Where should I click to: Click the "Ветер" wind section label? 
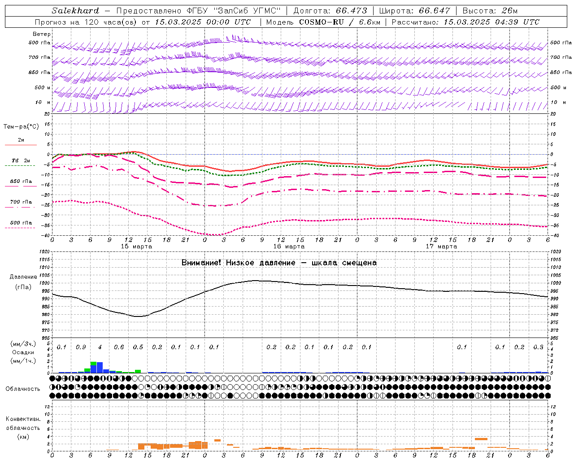[42, 34]
